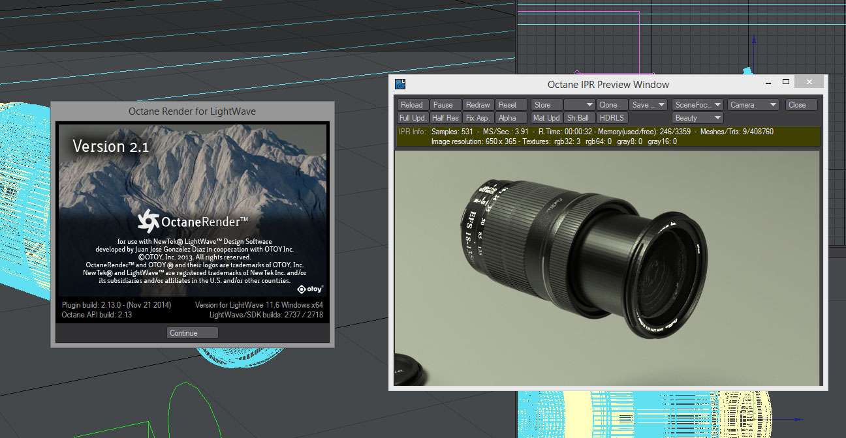Click 'Octane API build: 2.13' text

click(x=97, y=315)
